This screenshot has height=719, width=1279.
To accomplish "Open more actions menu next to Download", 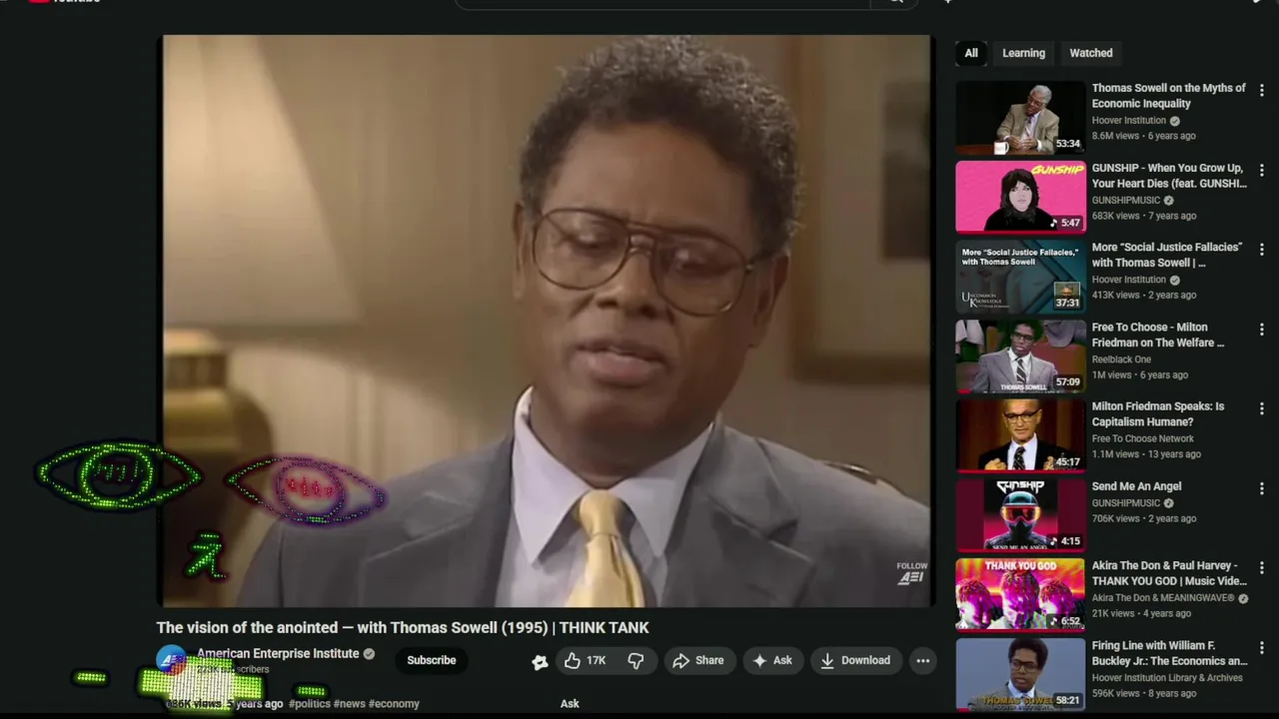I will (x=923, y=660).
